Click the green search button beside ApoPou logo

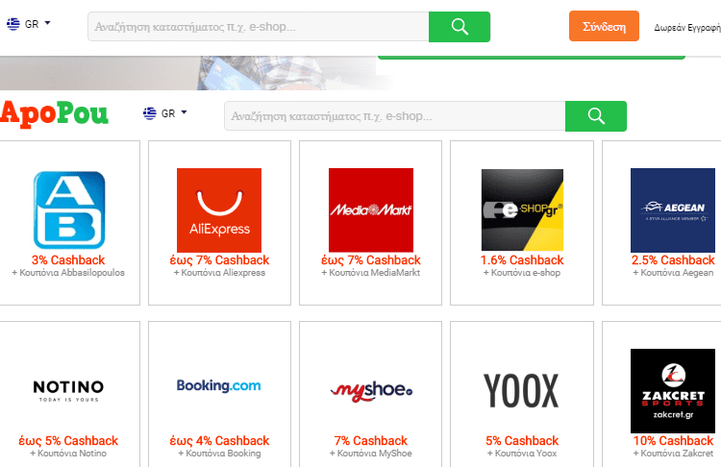point(596,116)
